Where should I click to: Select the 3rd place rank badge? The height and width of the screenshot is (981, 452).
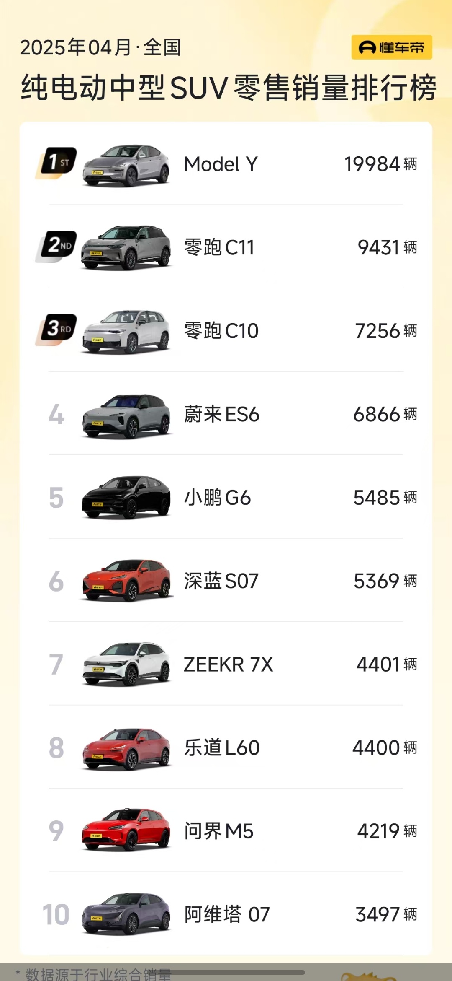56,330
